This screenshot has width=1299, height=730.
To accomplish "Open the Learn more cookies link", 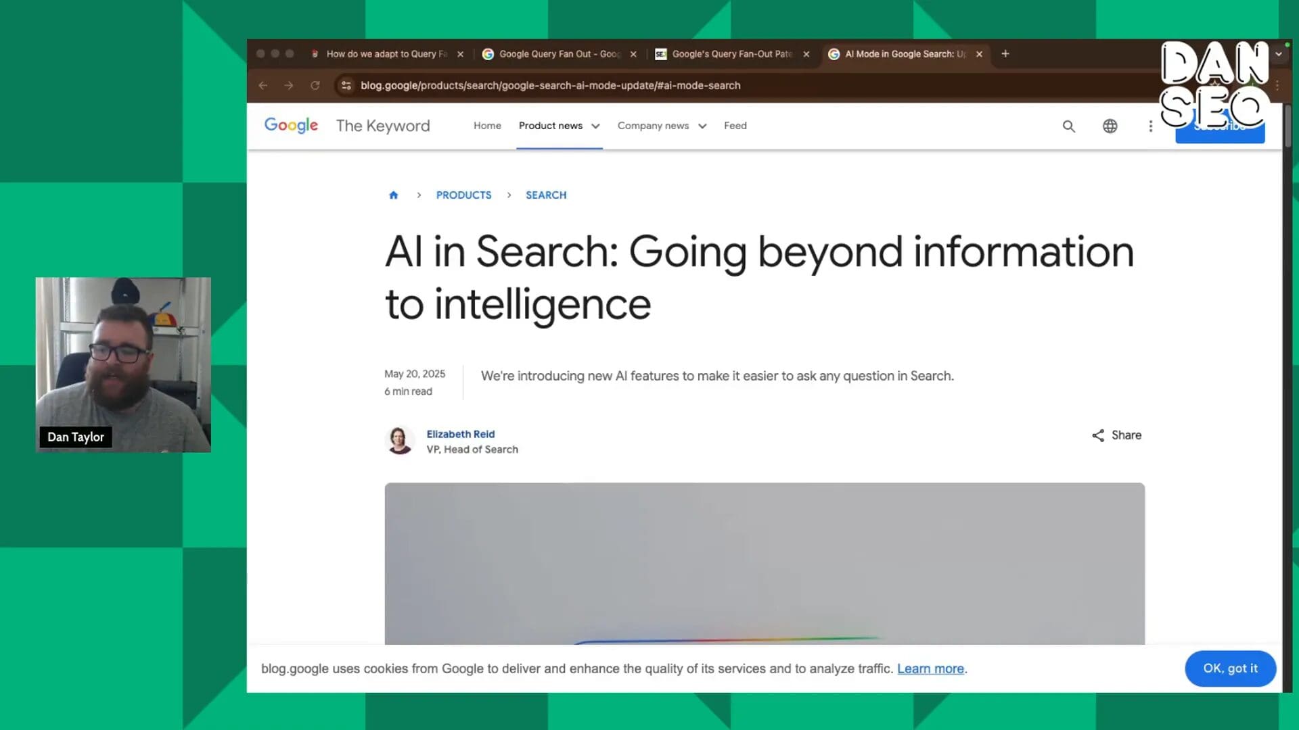I will 930,669.
